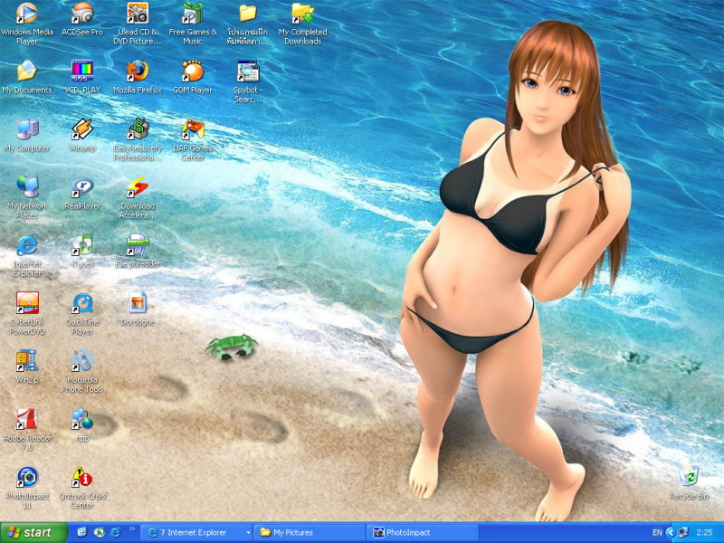Screen dimensions: 724x543
Task: Launch Adobe Reader 7.0 shortcut
Action: [x=27, y=419]
